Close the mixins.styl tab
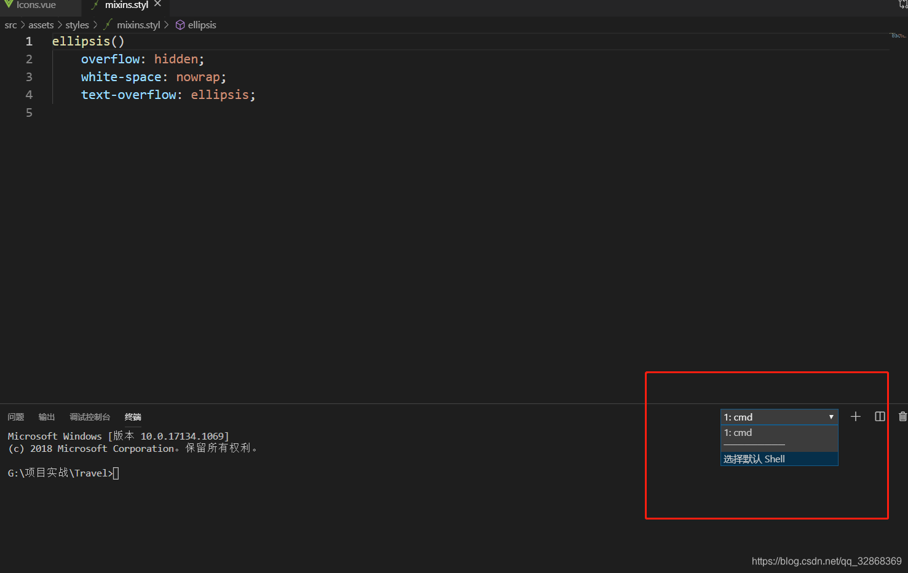The image size is (908, 573). coord(158,4)
